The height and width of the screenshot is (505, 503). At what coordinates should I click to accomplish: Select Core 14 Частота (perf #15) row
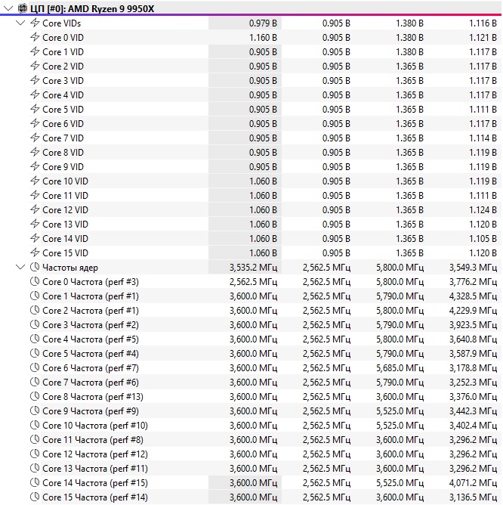pos(264,483)
